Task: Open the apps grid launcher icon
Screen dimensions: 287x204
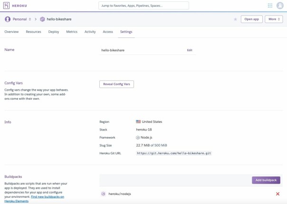Action: (270, 6)
